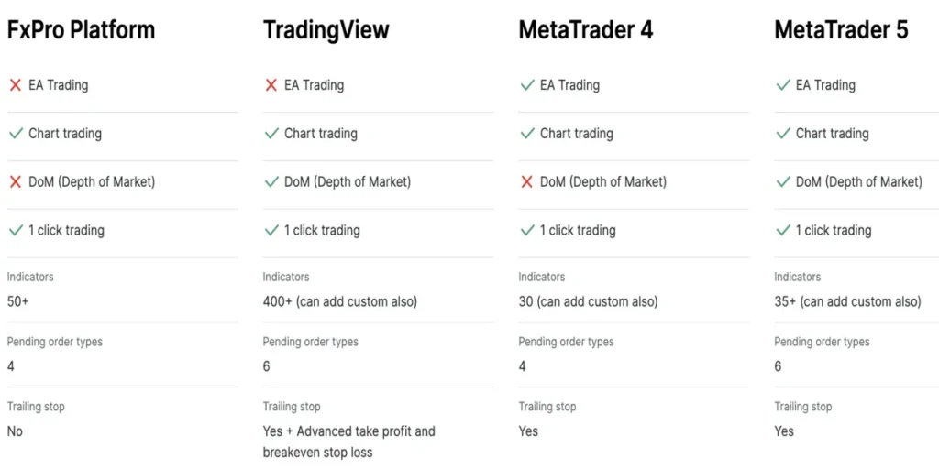The image size is (939, 469).
Task: Click the MetaTrader 5 Pending order types label
Action: pos(822,342)
